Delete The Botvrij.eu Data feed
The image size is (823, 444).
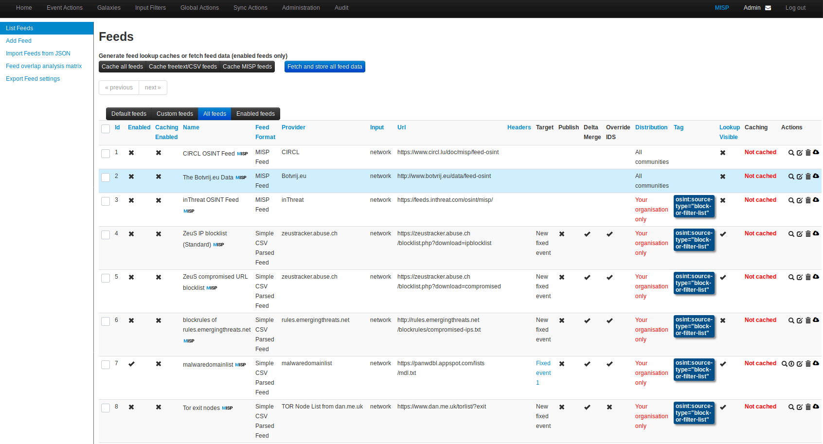pyautogui.click(x=808, y=177)
